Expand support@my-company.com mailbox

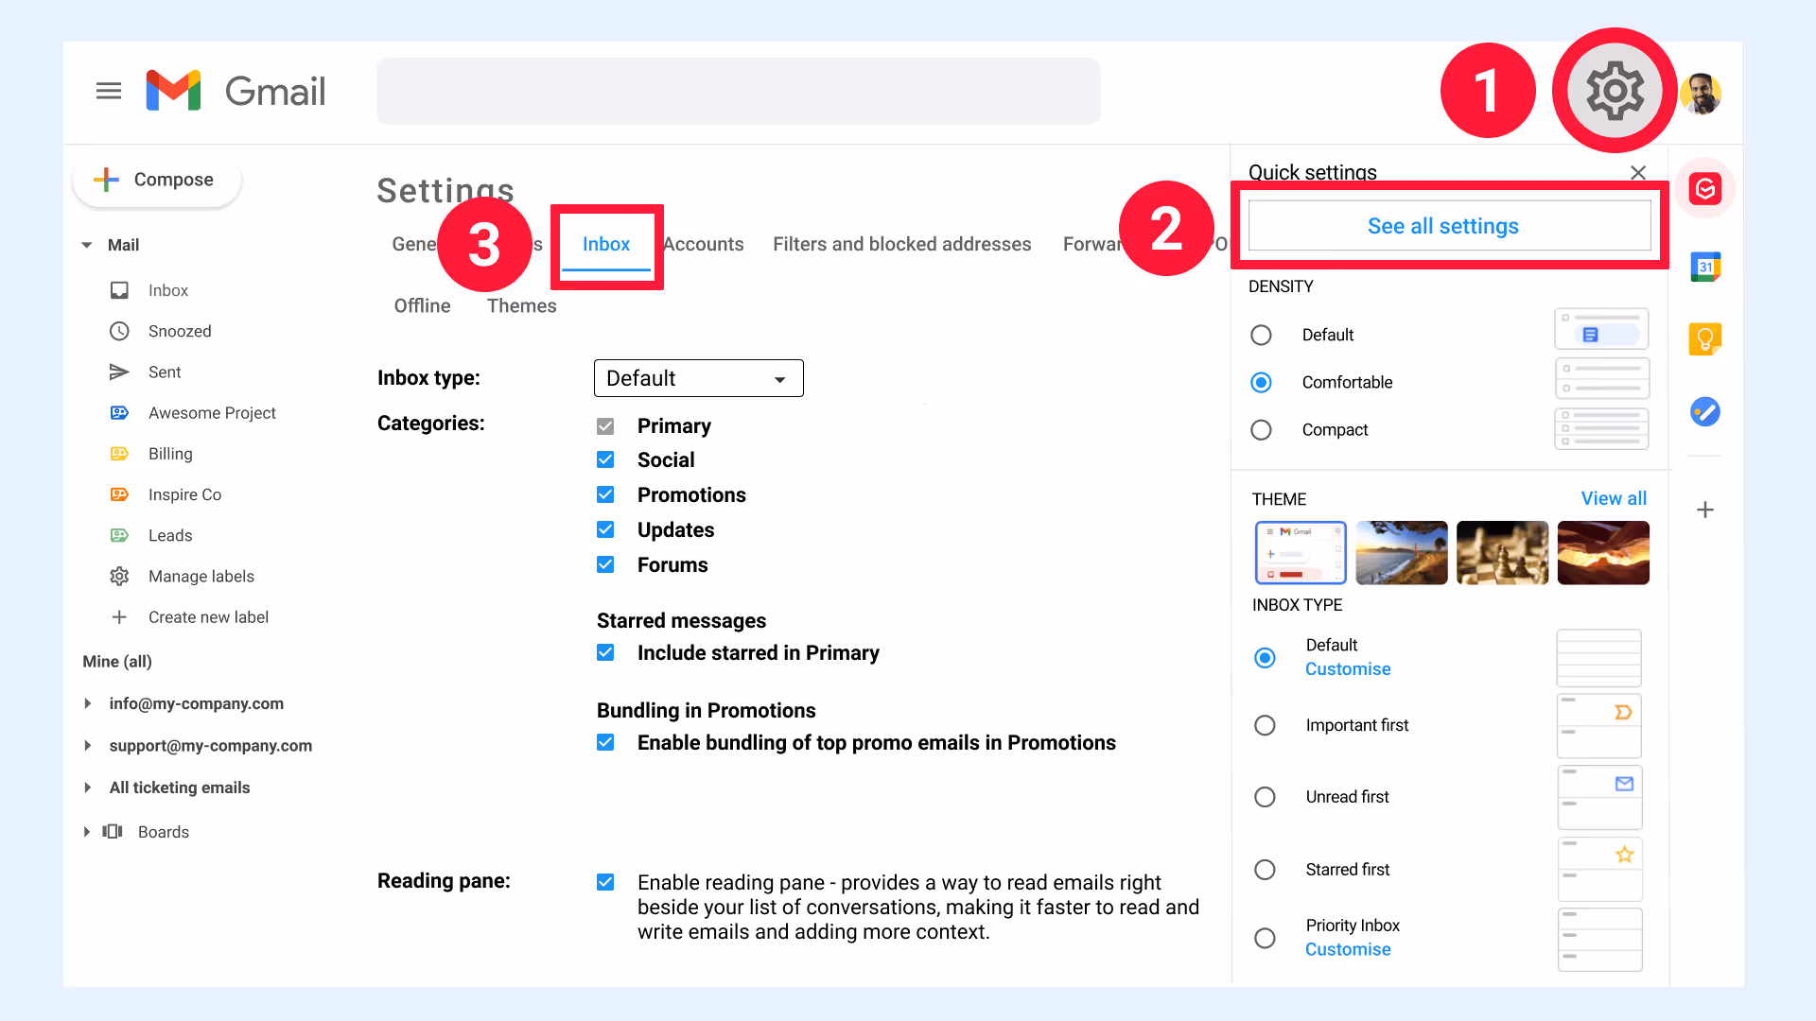[x=87, y=746]
